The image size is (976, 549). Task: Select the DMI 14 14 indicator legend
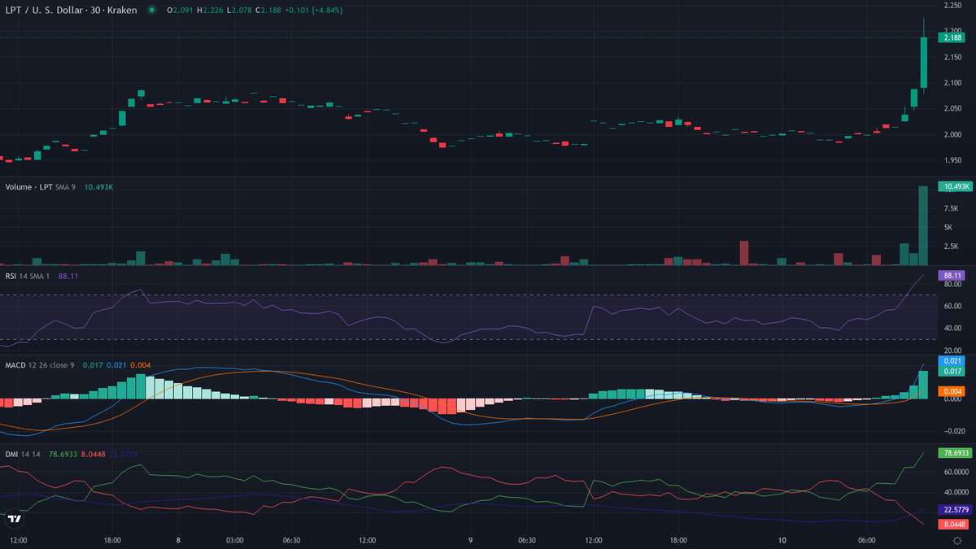(24, 455)
